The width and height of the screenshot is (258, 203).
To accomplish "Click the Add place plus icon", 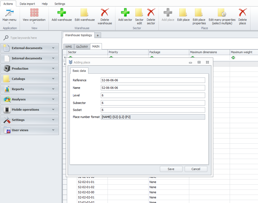I will pos(168,13).
